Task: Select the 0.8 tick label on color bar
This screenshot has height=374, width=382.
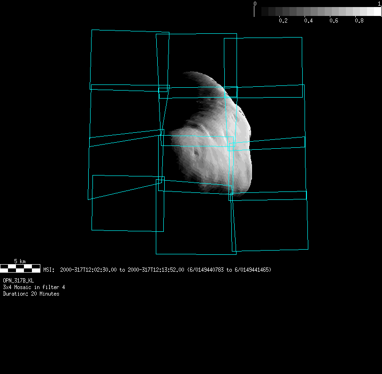Action: 359,21
